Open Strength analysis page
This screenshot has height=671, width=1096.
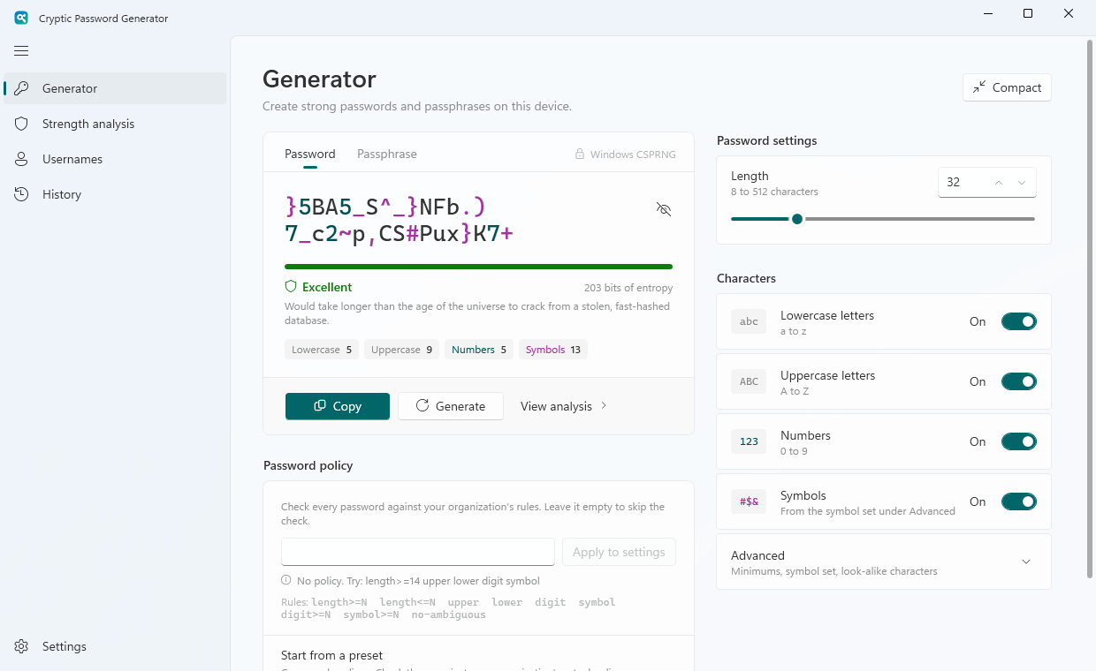115,124
